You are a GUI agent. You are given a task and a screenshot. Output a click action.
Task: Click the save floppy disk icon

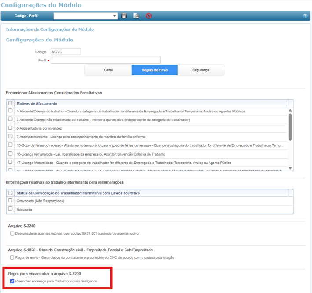point(124,16)
